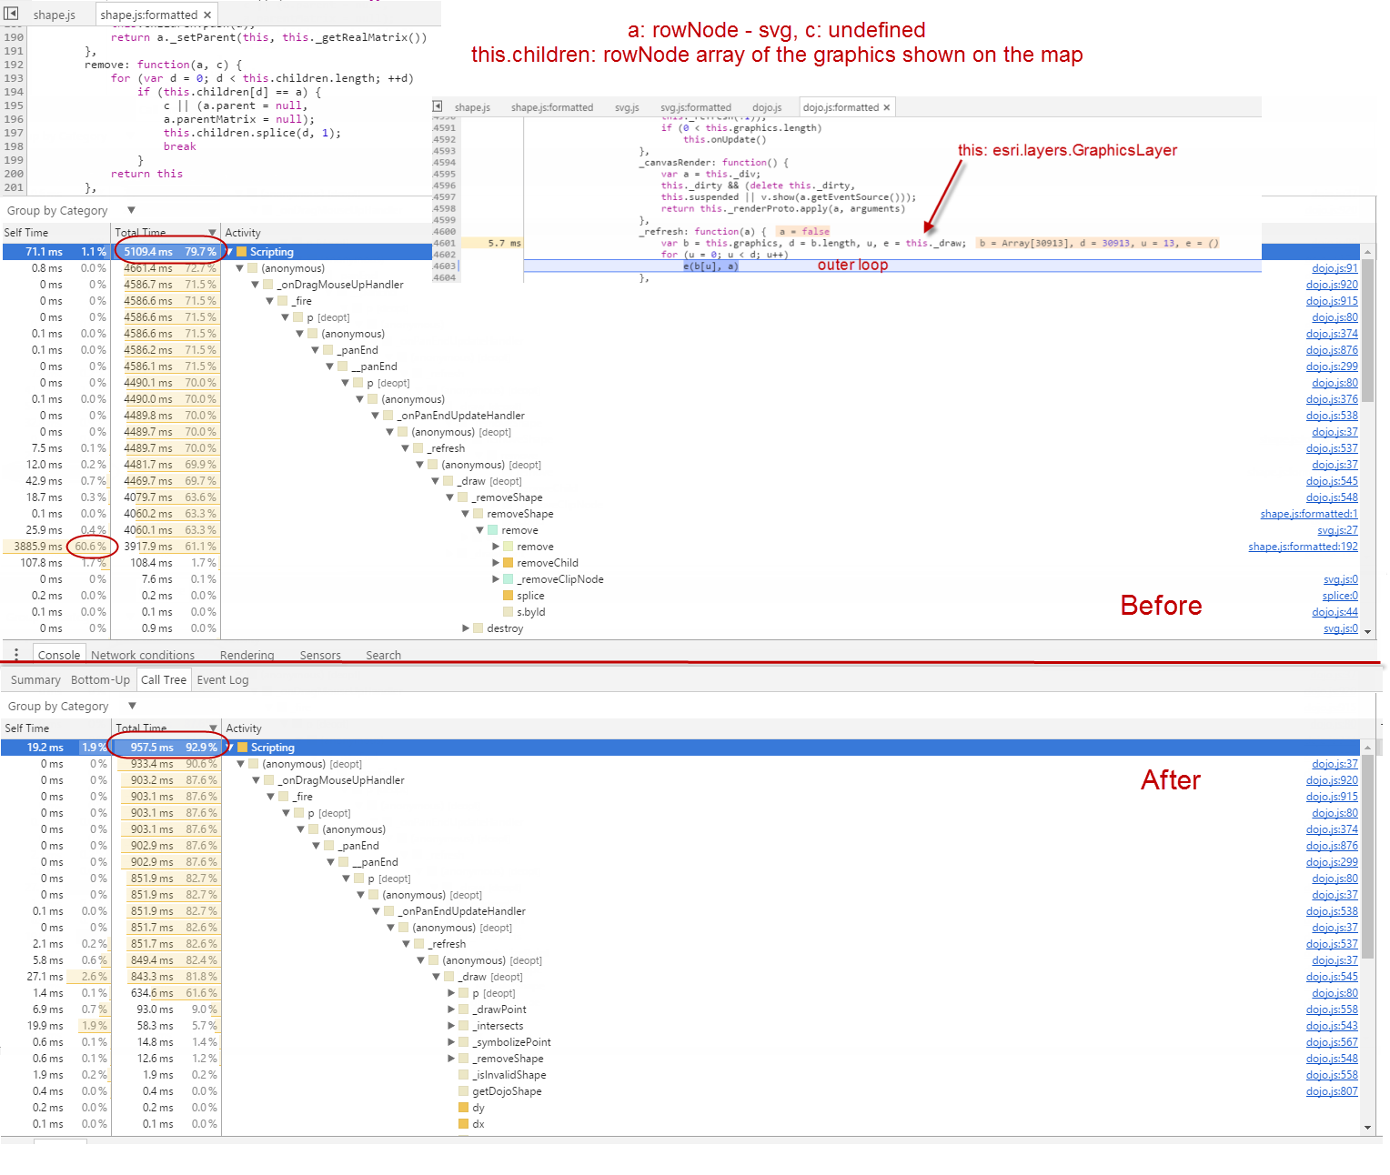Select the dy row in the call tree

pos(478,1108)
